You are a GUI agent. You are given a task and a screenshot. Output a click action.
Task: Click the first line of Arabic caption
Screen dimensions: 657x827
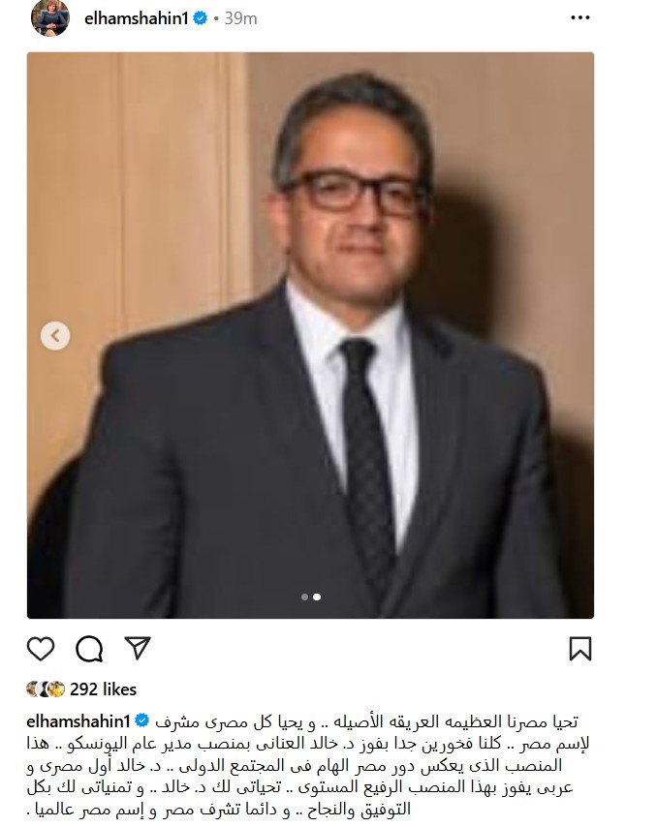tap(366, 721)
